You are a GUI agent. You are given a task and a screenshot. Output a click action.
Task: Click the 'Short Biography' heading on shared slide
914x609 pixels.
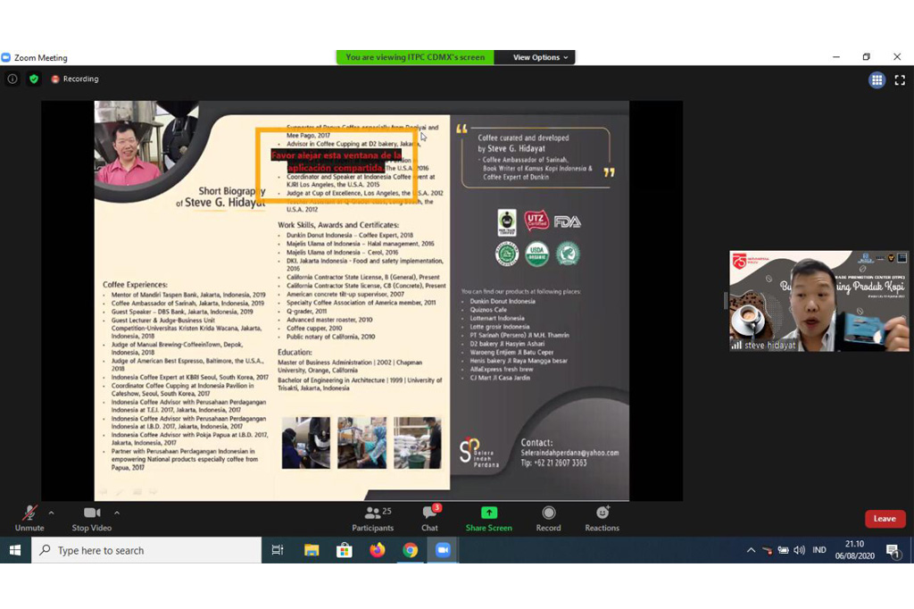click(x=232, y=191)
